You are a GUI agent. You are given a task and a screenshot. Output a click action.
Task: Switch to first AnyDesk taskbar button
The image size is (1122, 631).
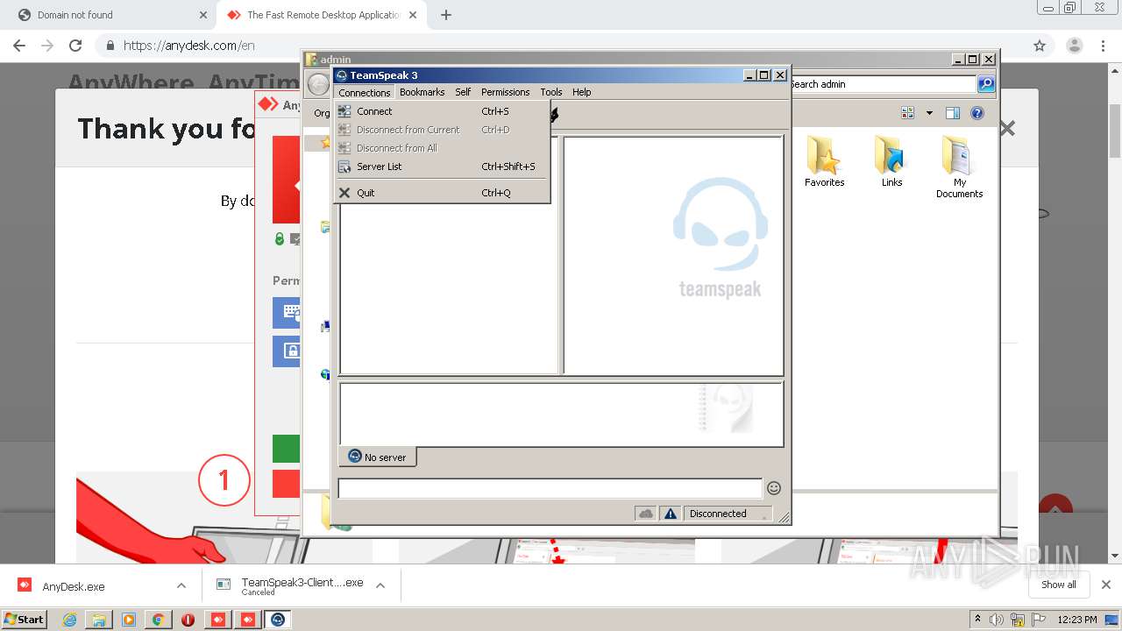217,620
